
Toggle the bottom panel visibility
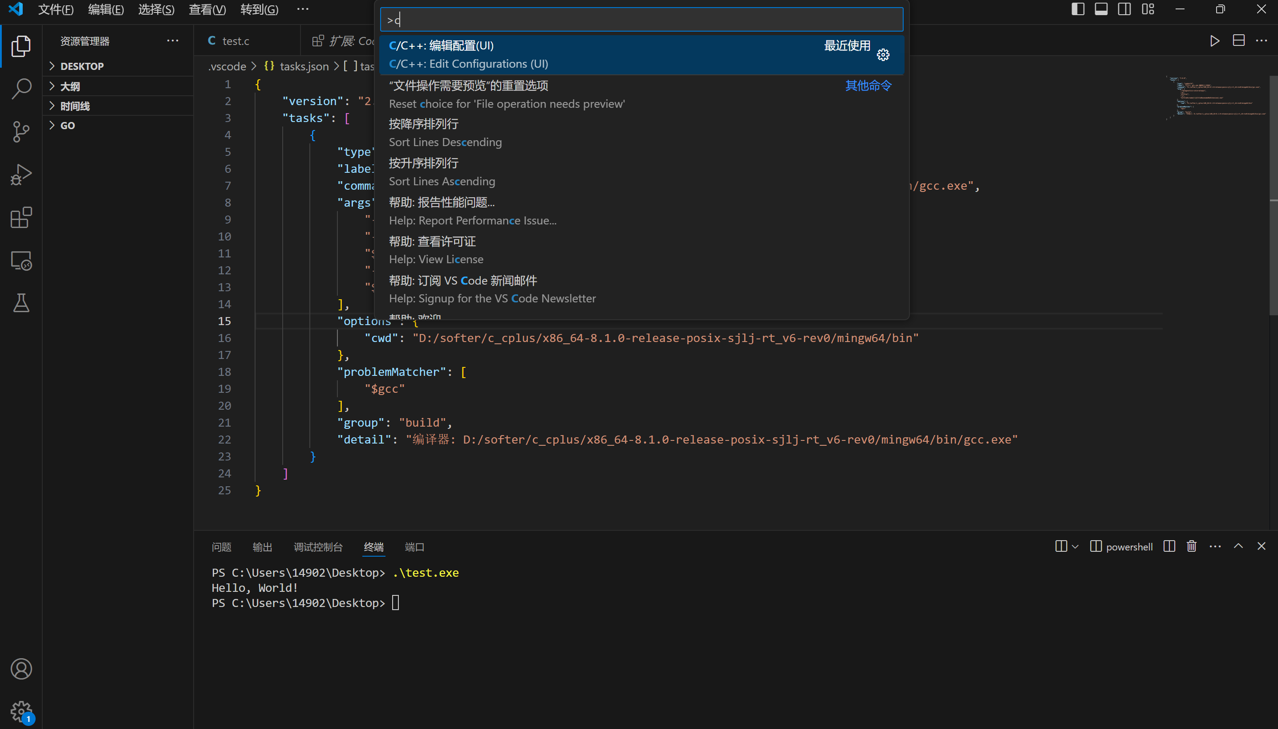point(1101,9)
